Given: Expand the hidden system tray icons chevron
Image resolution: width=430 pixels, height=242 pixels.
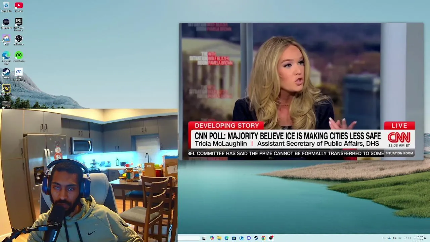Looking at the screenshot, I should [384, 238].
